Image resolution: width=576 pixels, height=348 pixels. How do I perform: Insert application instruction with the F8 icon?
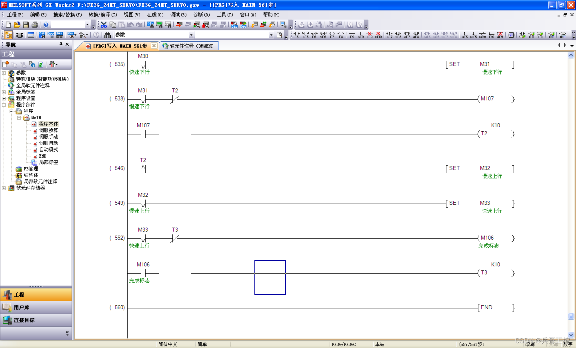[x=341, y=35]
